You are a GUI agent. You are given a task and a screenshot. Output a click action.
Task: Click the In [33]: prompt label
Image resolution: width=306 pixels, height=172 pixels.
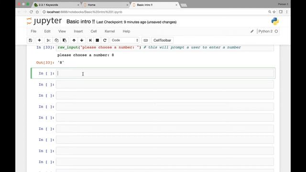45,47
